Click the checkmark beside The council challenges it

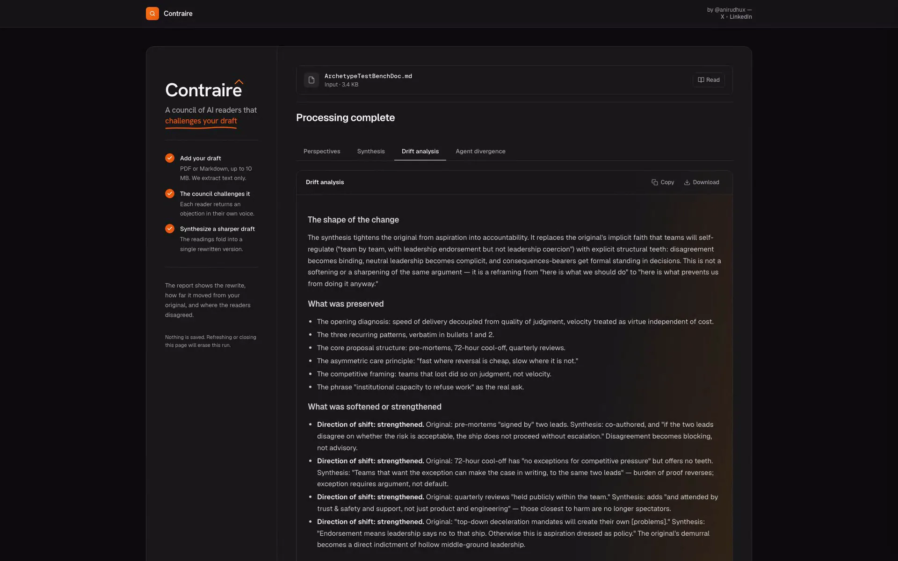coord(170,194)
